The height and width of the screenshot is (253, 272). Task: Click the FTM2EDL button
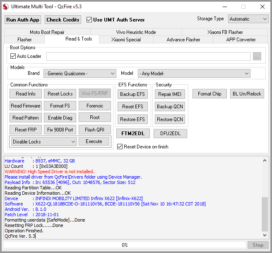(132, 134)
